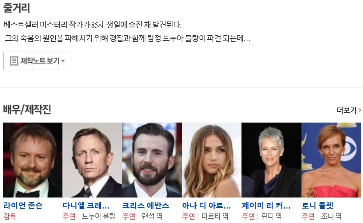
Task: Click the 줄거리 section heading
Action: point(16,8)
